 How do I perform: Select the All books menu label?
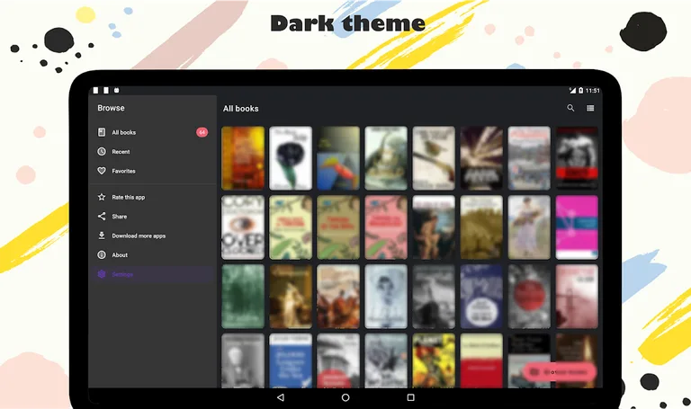124,132
